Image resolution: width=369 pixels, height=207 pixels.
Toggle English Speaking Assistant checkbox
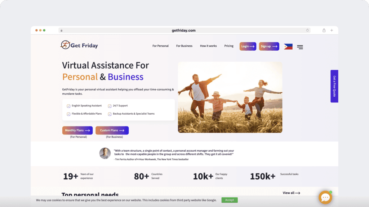68,106
